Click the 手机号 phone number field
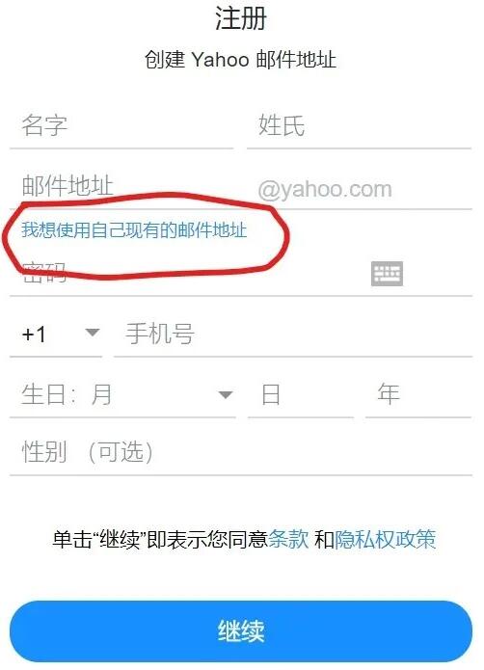This screenshot has height=670, width=484. pyautogui.click(x=293, y=335)
